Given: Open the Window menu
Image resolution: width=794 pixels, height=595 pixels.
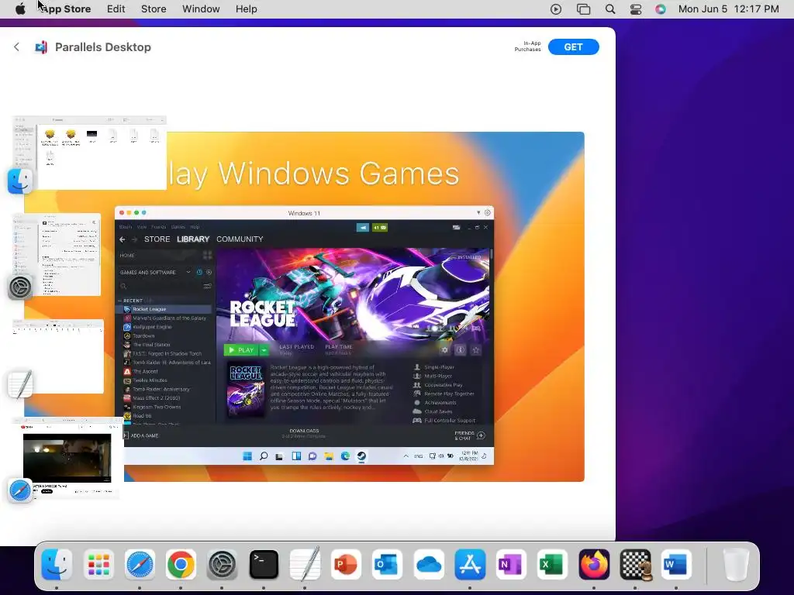Looking at the screenshot, I should pyautogui.click(x=201, y=9).
